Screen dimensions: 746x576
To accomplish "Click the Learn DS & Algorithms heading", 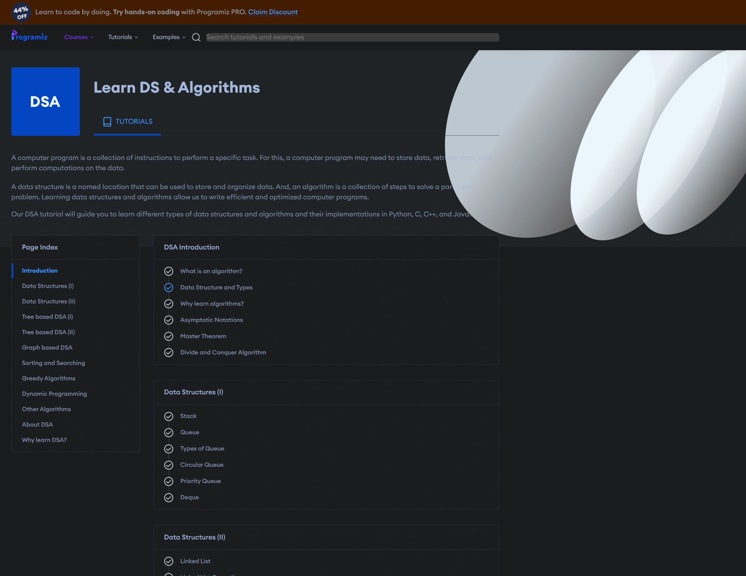I will pyautogui.click(x=177, y=88).
